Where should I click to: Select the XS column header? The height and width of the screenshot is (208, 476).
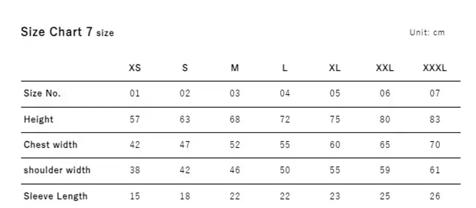point(135,68)
